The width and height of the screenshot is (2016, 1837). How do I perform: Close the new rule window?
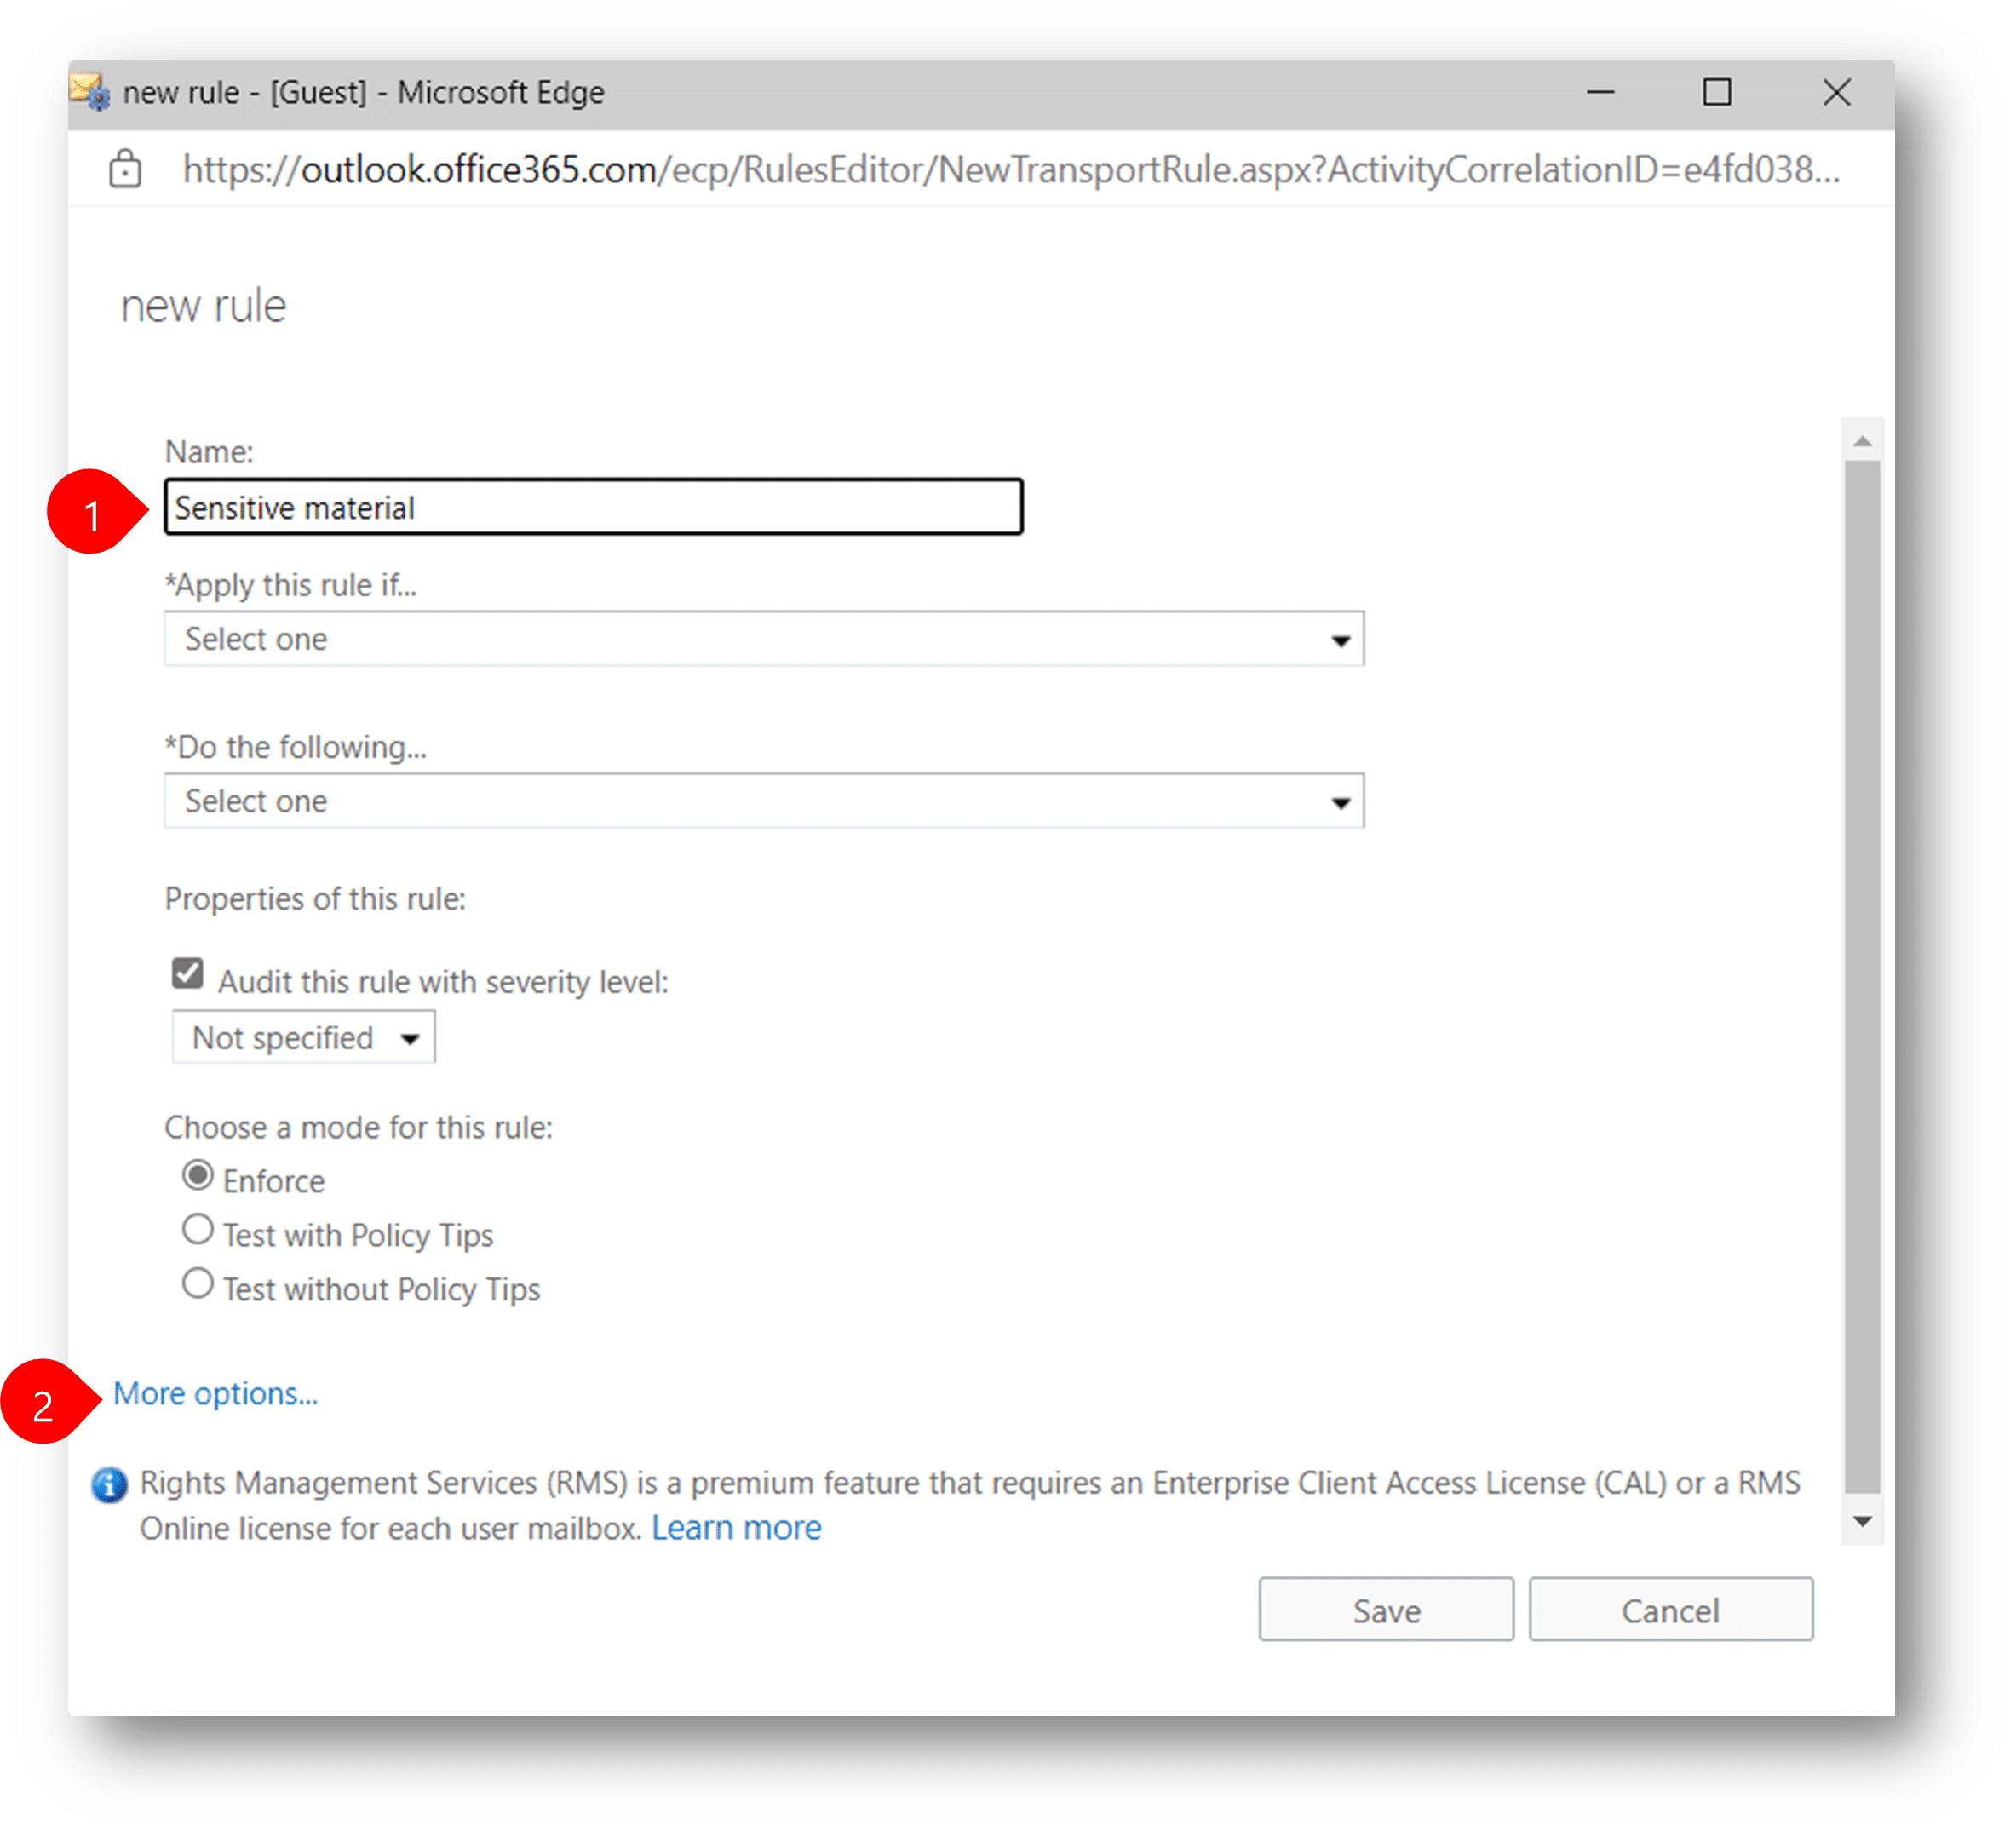click(1836, 92)
